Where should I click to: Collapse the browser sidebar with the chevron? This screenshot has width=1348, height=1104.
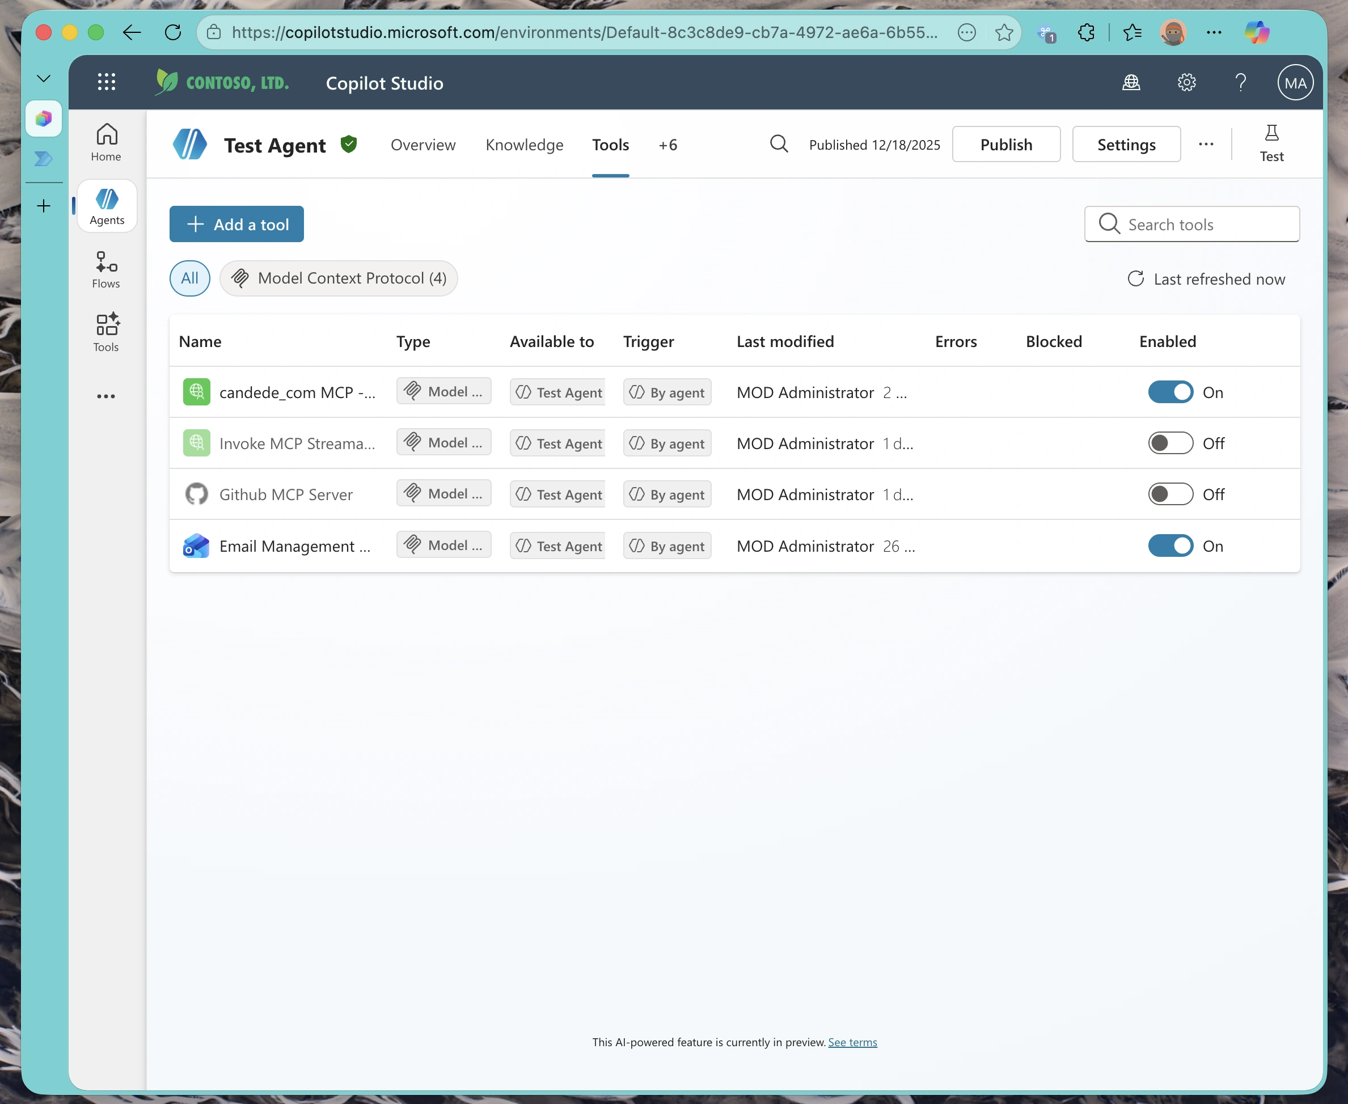pos(43,78)
